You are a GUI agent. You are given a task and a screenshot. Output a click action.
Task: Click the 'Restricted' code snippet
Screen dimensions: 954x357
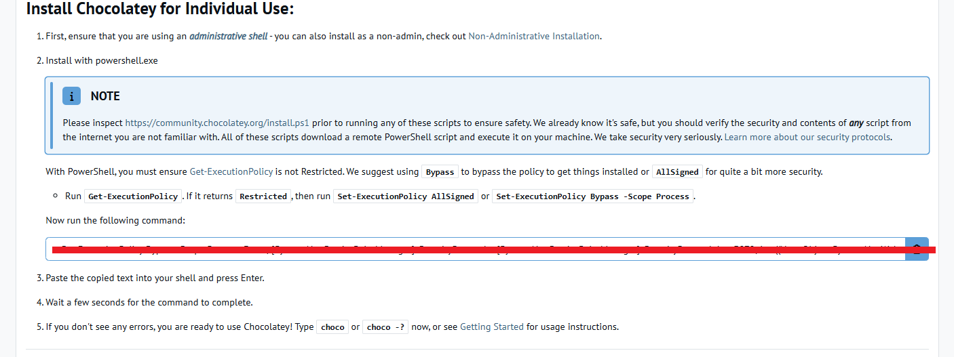263,196
